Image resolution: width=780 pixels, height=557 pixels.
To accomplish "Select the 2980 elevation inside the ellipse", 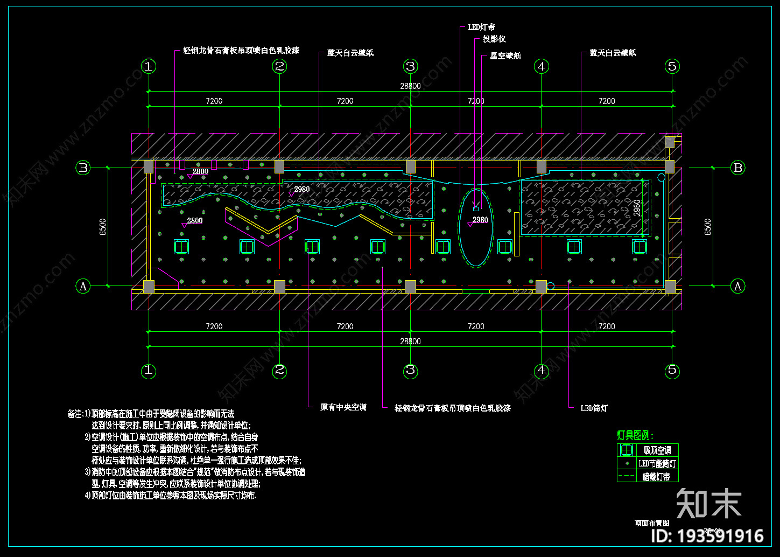I will click(x=480, y=220).
